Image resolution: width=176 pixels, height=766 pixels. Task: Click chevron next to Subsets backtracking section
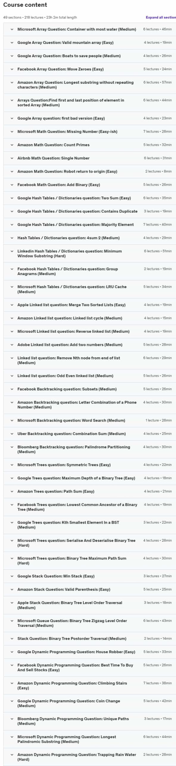(x=12, y=389)
